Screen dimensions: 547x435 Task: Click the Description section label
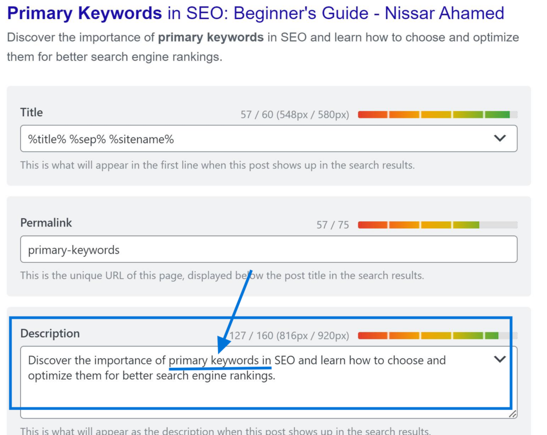(x=50, y=334)
